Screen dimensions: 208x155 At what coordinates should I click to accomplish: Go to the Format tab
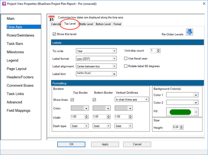[x=117, y=24]
